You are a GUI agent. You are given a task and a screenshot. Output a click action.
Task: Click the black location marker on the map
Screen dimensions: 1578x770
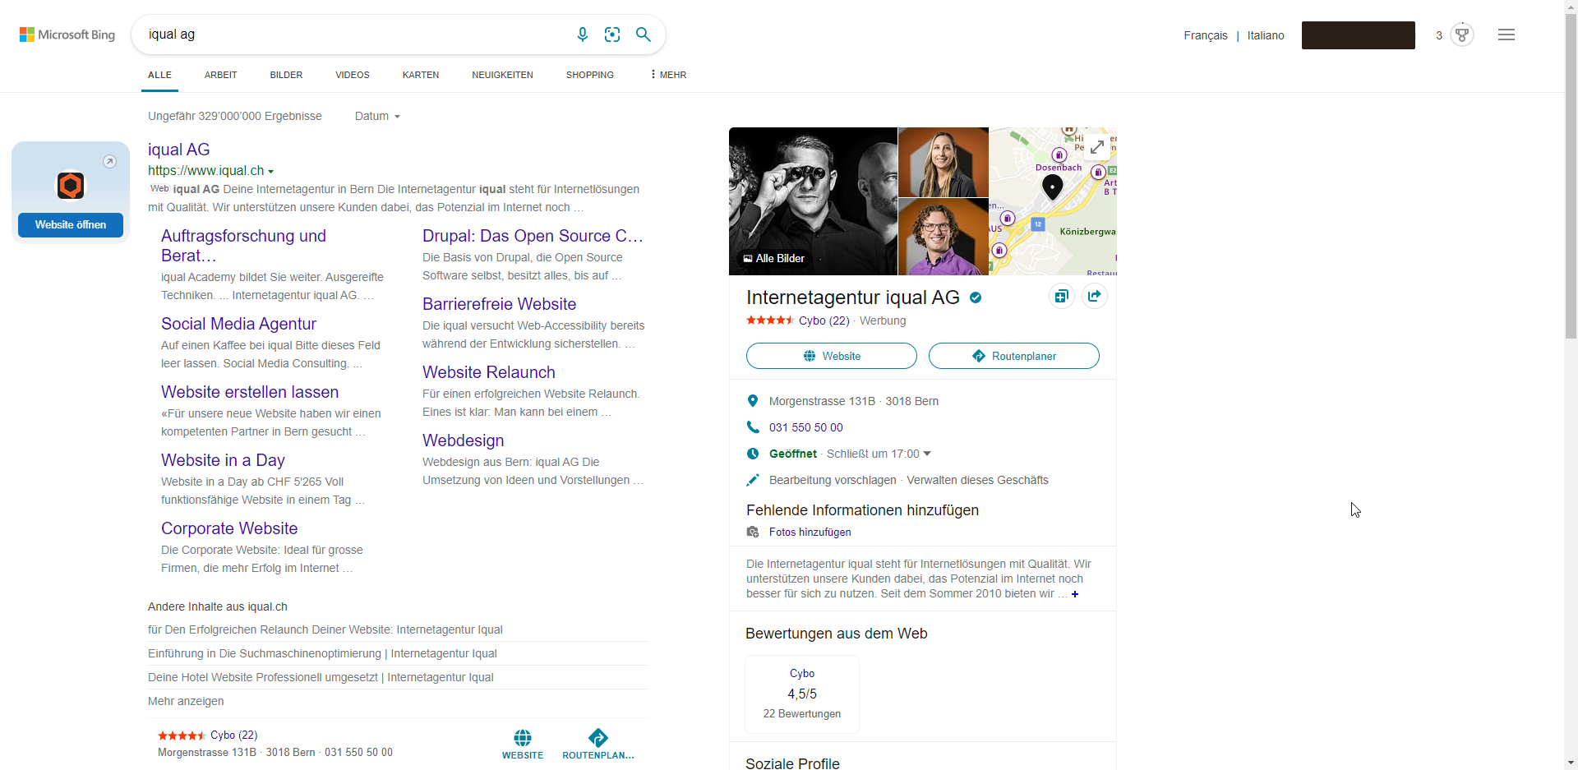click(1052, 187)
